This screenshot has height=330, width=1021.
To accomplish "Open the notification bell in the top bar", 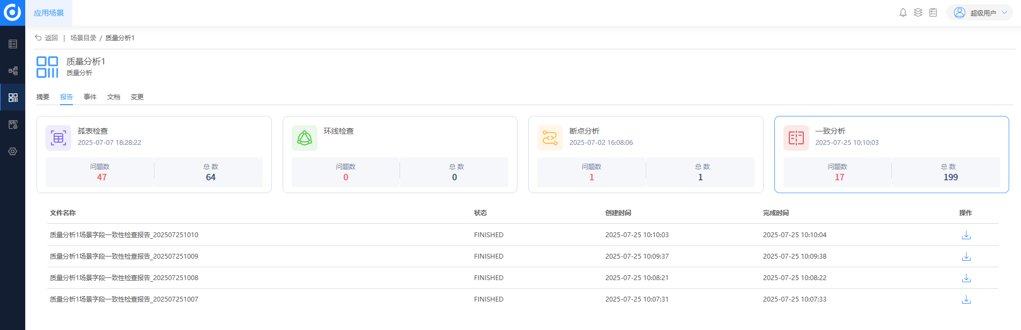I will (903, 12).
